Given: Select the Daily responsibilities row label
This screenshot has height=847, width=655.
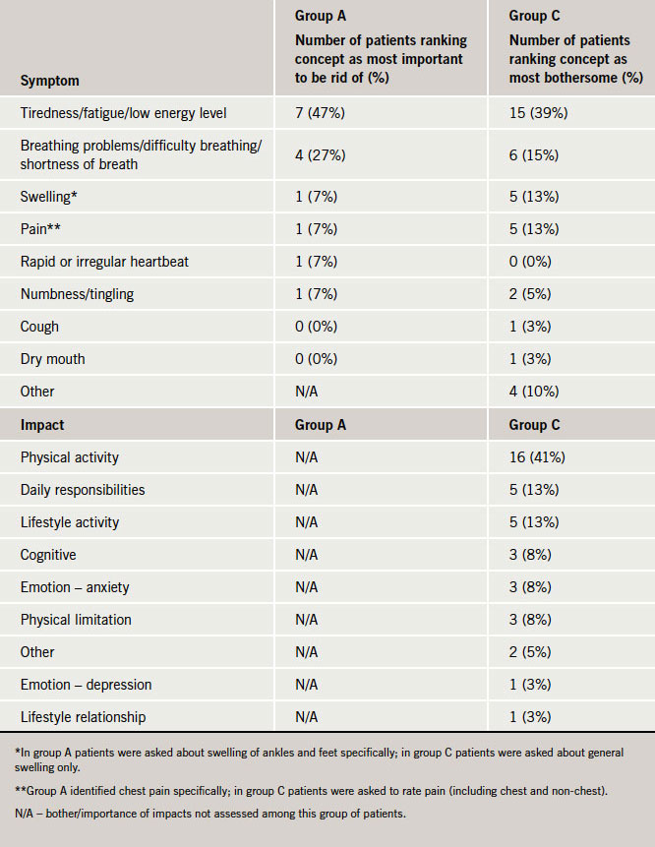Looking at the screenshot, I should 83,490.
